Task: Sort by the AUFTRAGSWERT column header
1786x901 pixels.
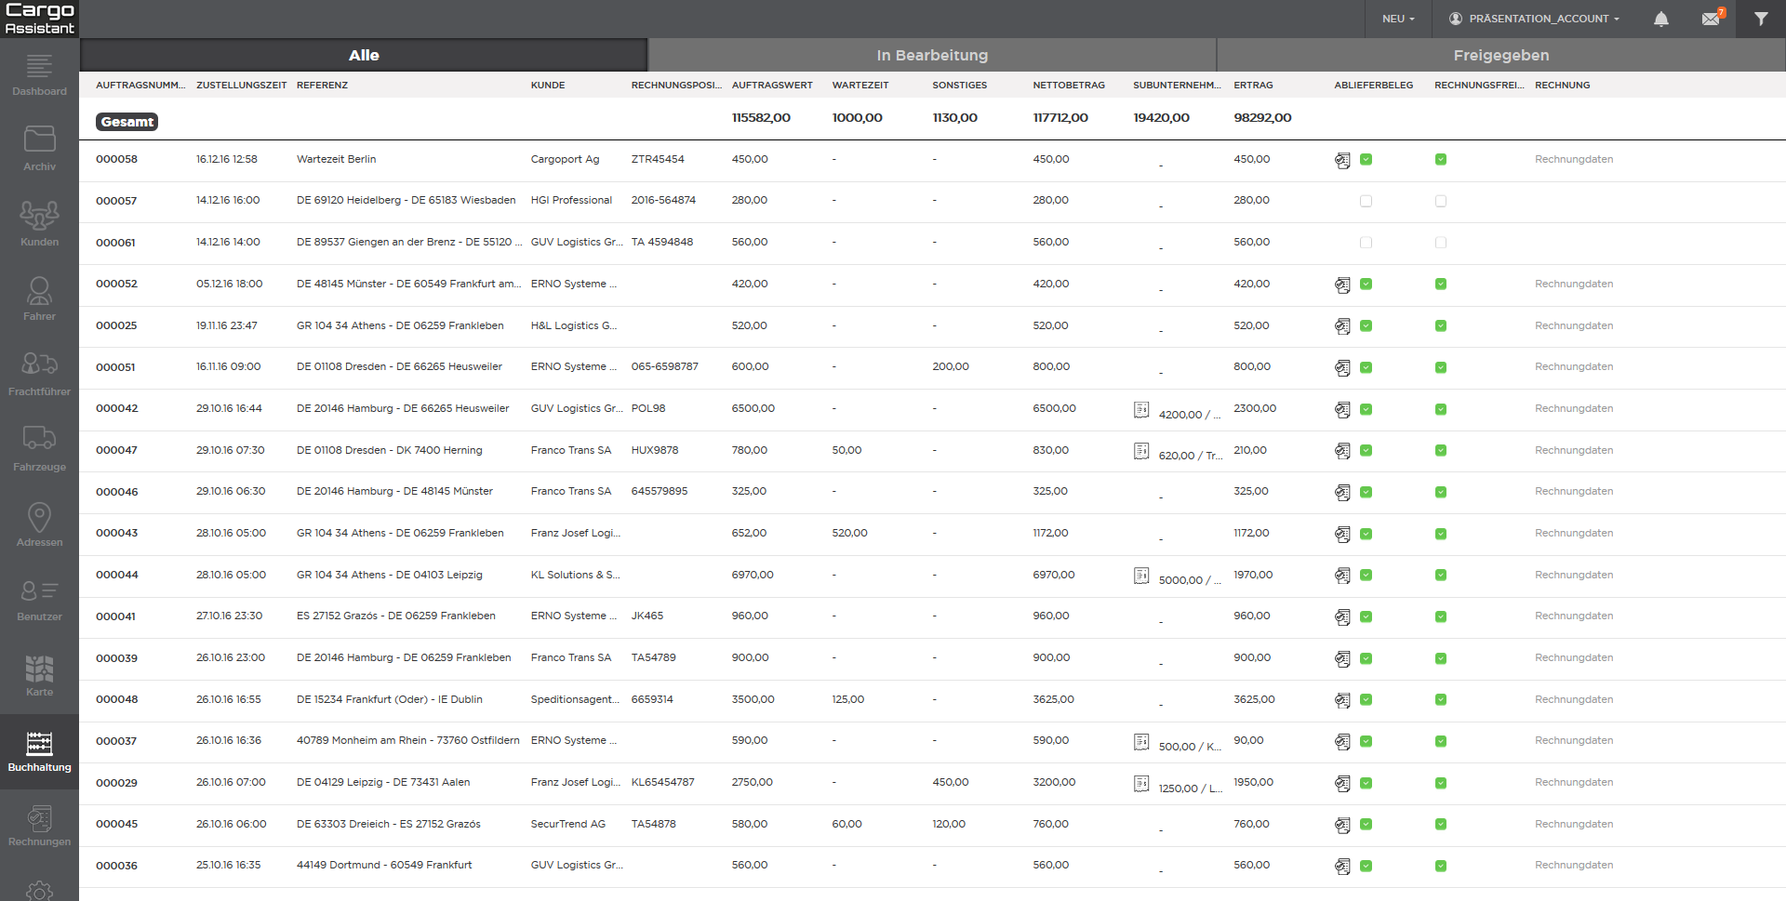Action: (772, 85)
